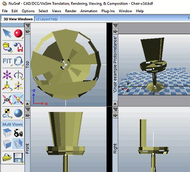Toggle the pin on the Chair example view
The width and height of the screenshot is (190, 172).
[x=115, y=31]
